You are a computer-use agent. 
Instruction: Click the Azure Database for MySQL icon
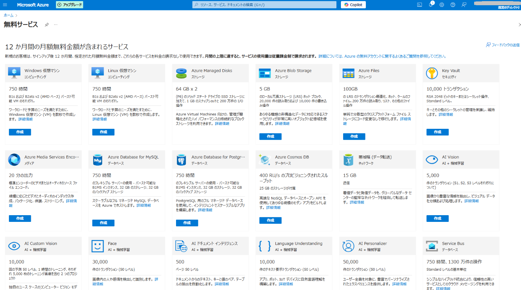[x=98, y=160]
